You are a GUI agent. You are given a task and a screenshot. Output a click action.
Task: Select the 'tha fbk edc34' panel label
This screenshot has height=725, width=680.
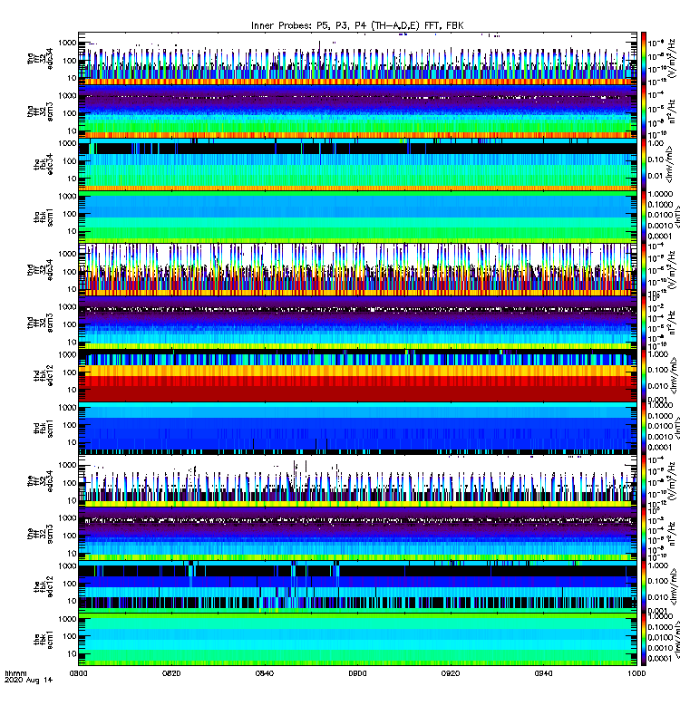point(44,164)
